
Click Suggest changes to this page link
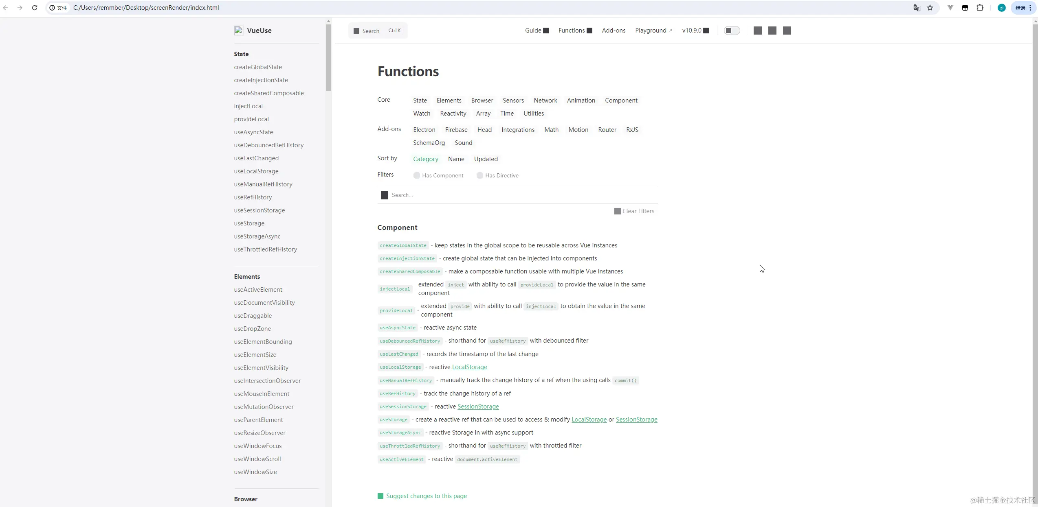tap(426, 496)
